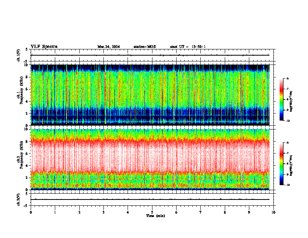Screen dimensions: 308x238
Task: Click the time axis tick label "9"
Action: tap(249, 212)
